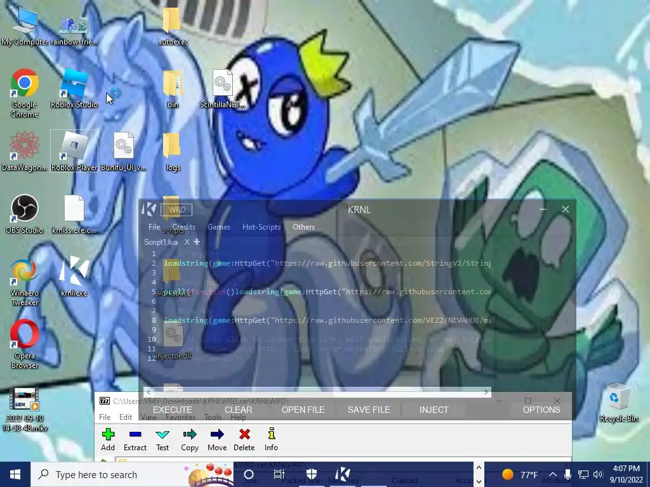Show hidden tray icons chevron
Screen dimensions: 650x487
[553, 474]
